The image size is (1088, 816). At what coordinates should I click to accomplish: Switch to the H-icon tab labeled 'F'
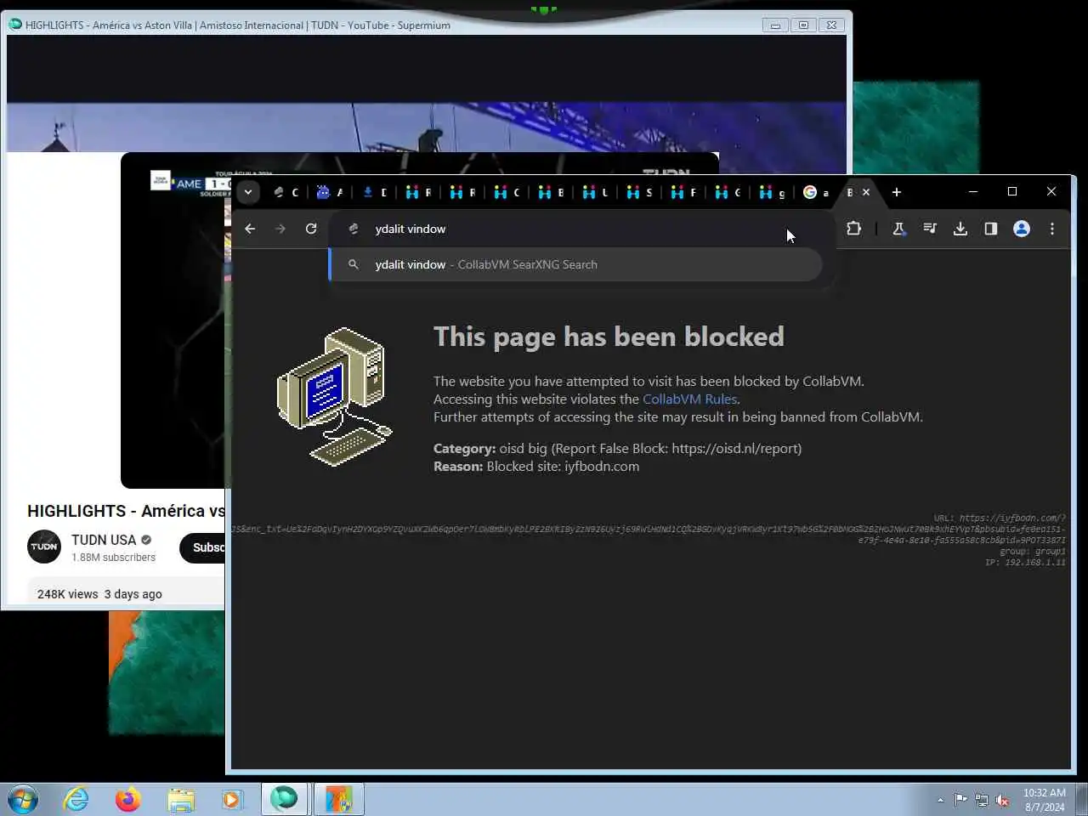[683, 192]
